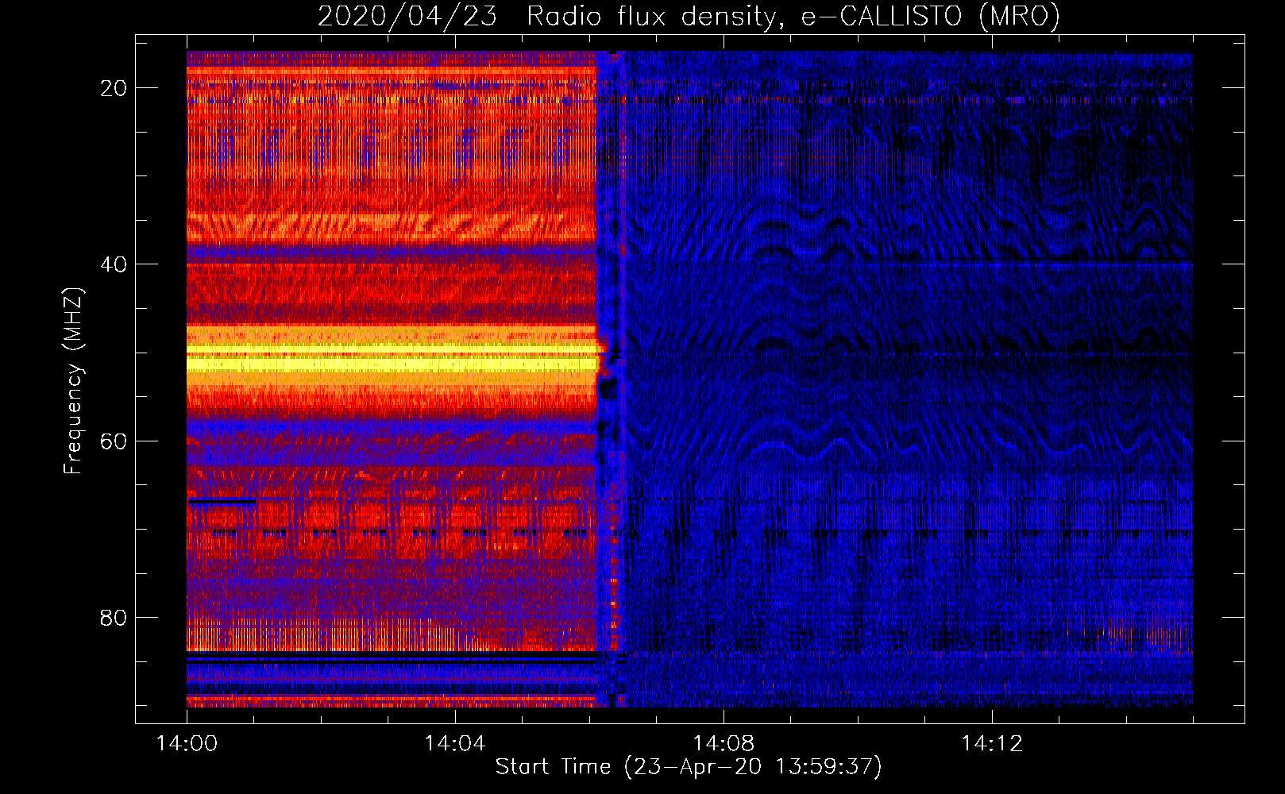Click the '60' frequency tick label
Image resolution: width=1285 pixels, height=794 pixels.
(114, 441)
